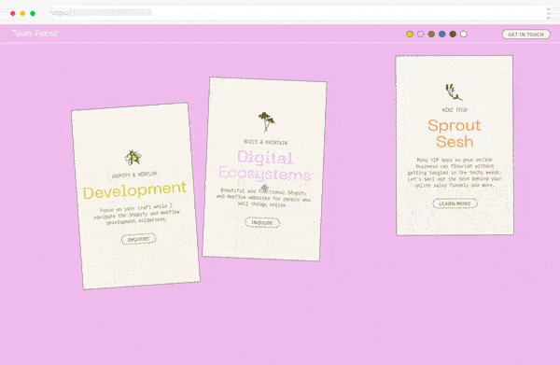Select the pink outlined color theme dot

tap(420, 34)
